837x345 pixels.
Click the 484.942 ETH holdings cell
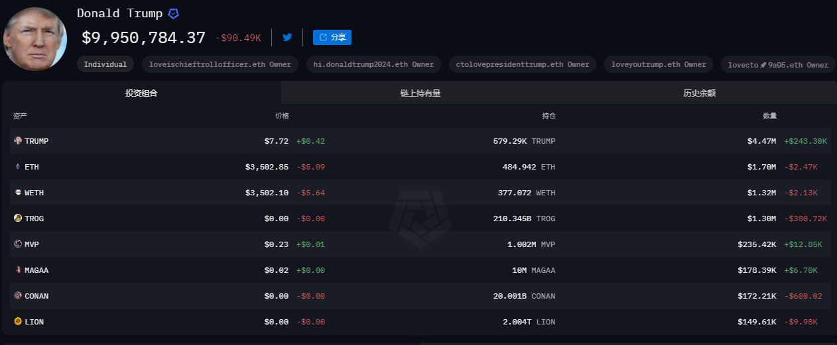tap(529, 167)
